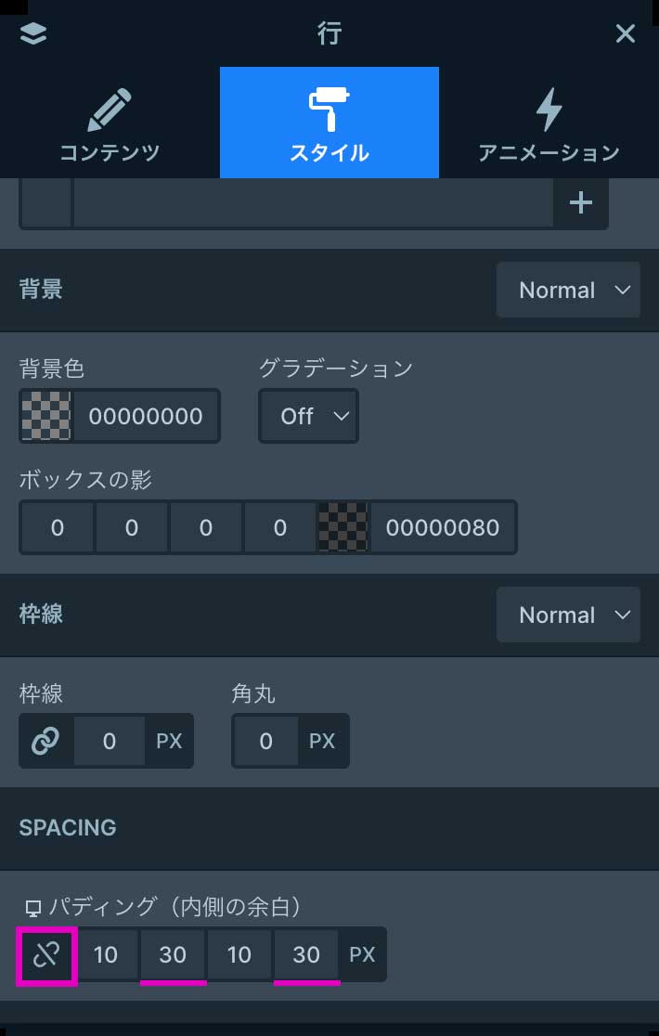Screen dimensions: 659x1036
Task: Toggle the パディング unlink values icon
Action: [x=46, y=954]
